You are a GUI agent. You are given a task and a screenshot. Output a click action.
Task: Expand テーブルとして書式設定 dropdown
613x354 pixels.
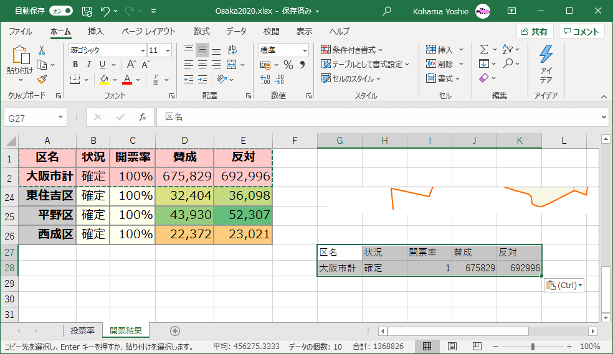click(x=407, y=65)
